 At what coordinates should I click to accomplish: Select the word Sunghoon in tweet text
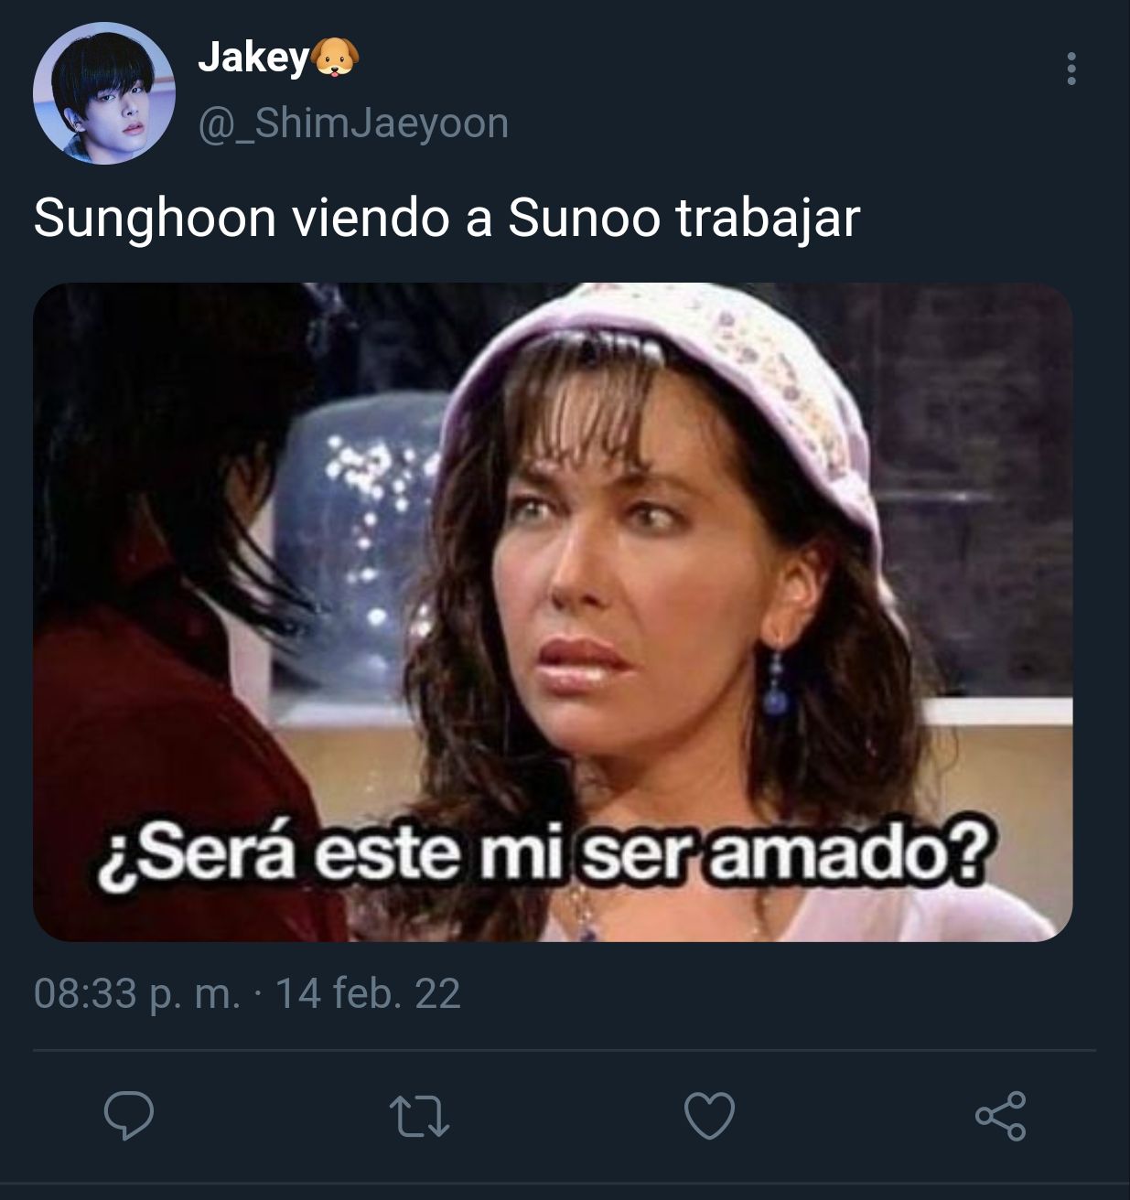click(155, 220)
